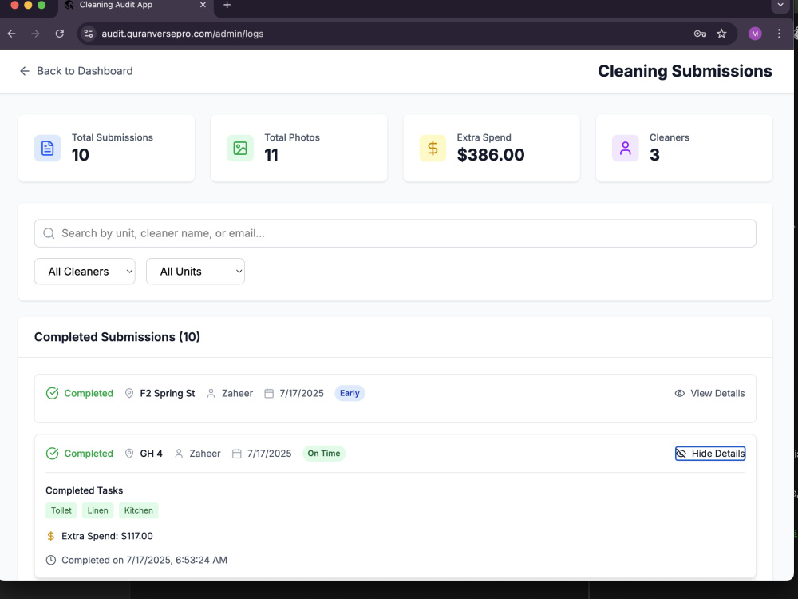Click the GH 4 unit name
Screen dimensions: 798x599
(151, 454)
